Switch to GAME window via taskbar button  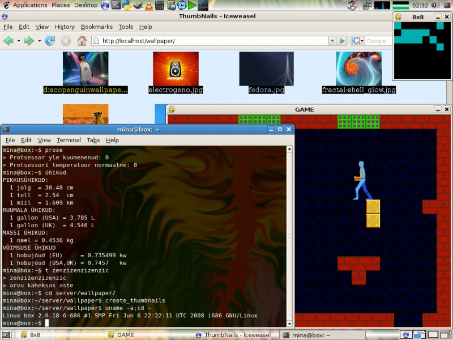point(121,335)
